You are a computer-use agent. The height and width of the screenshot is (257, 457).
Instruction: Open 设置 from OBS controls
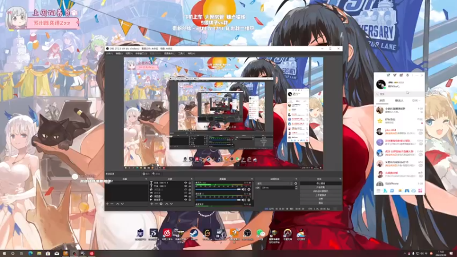(320, 199)
